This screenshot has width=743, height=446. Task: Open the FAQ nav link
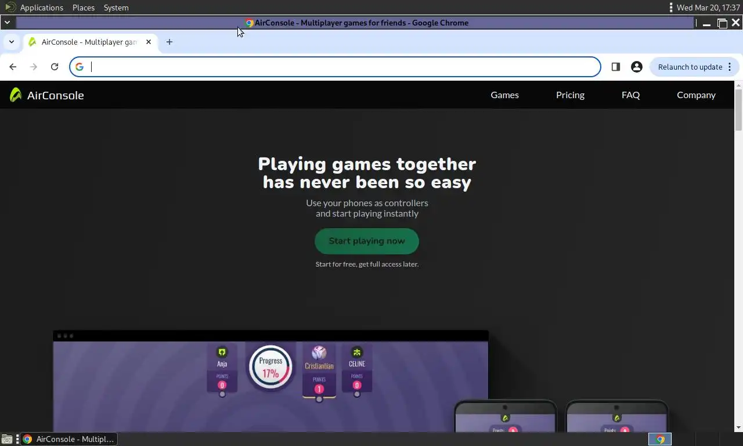630,95
